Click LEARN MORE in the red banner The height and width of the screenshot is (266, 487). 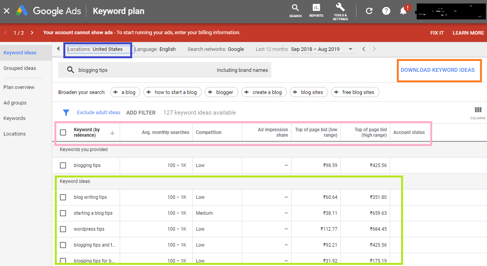pos(468,33)
